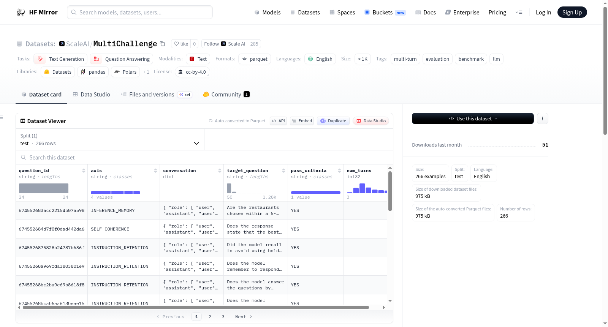Image resolution: width=608 pixels, height=327 pixels.
Task: Click the evaluation tag
Action: pos(437,59)
